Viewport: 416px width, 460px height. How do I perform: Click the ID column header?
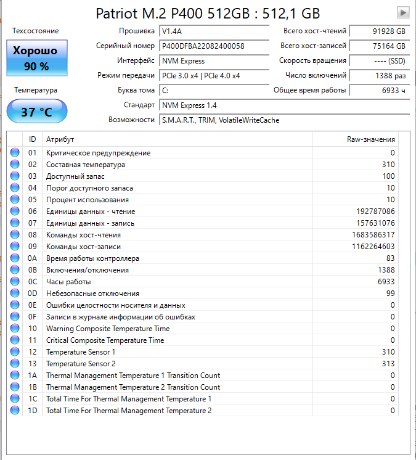point(32,139)
